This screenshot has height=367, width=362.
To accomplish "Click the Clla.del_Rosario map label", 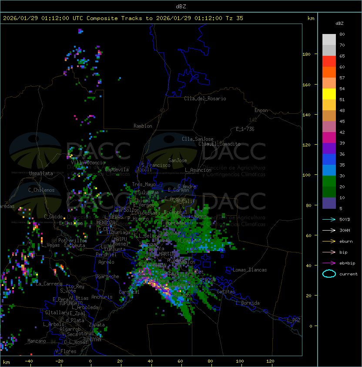I will [205, 99].
